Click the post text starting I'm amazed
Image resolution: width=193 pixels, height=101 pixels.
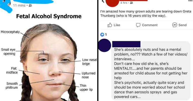(x=146, y=14)
